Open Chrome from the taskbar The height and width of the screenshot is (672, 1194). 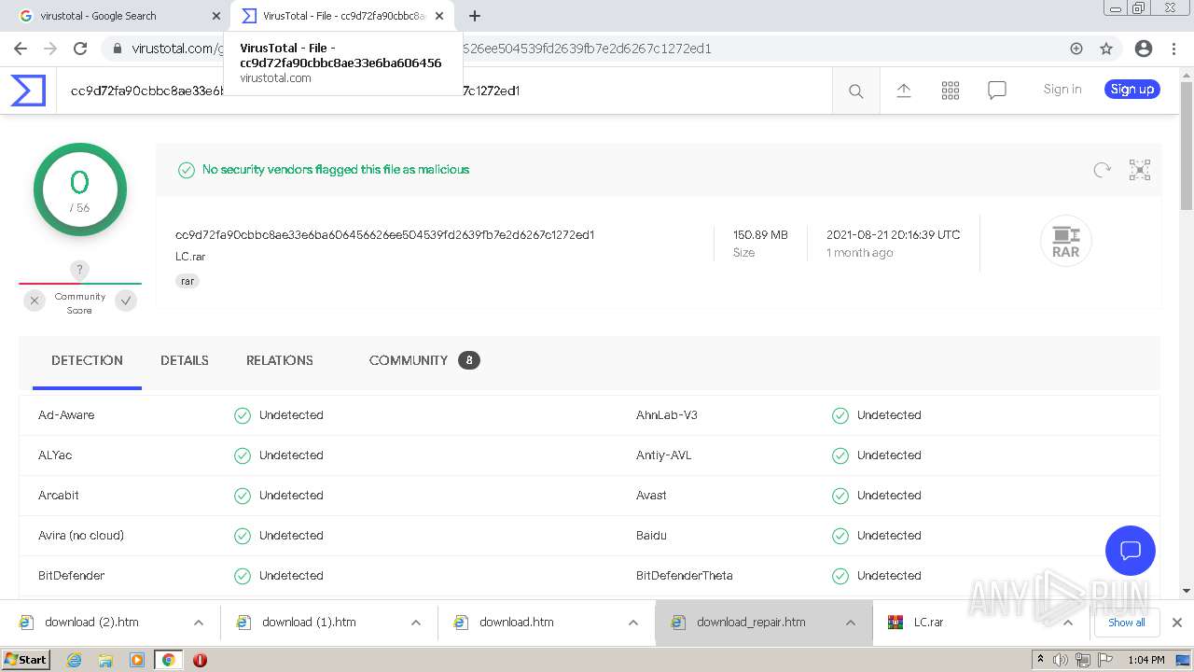tap(168, 660)
